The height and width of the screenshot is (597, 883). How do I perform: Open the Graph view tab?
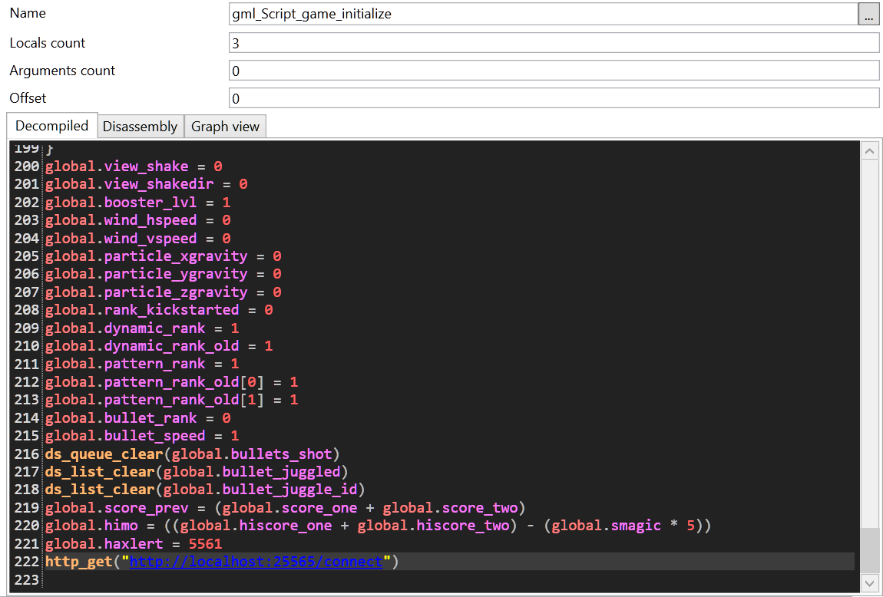coord(225,126)
